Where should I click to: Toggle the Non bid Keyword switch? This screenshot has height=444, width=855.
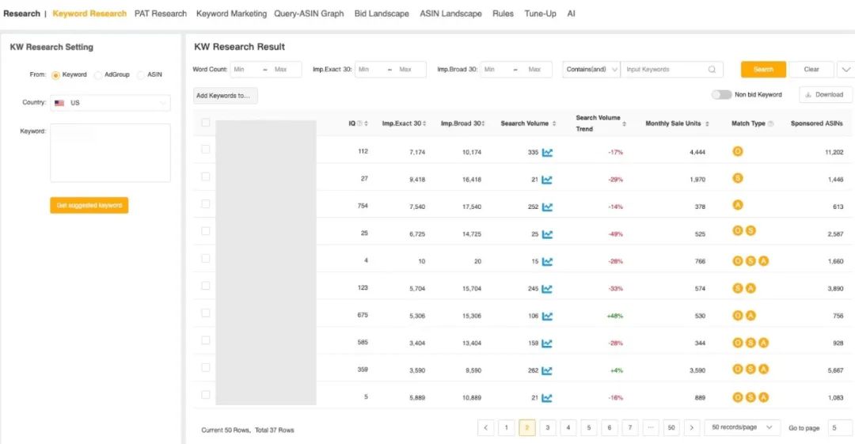pos(721,94)
